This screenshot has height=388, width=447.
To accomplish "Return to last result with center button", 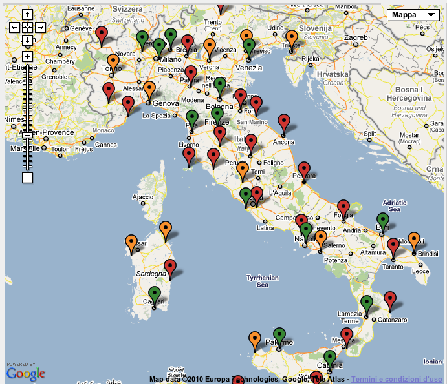I will coord(27,27).
